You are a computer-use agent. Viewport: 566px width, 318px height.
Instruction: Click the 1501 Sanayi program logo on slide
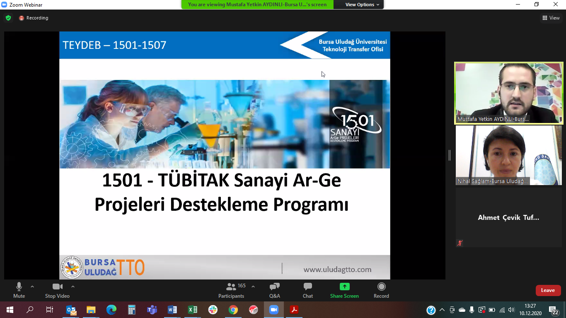pyautogui.click(x=357, y=124)
